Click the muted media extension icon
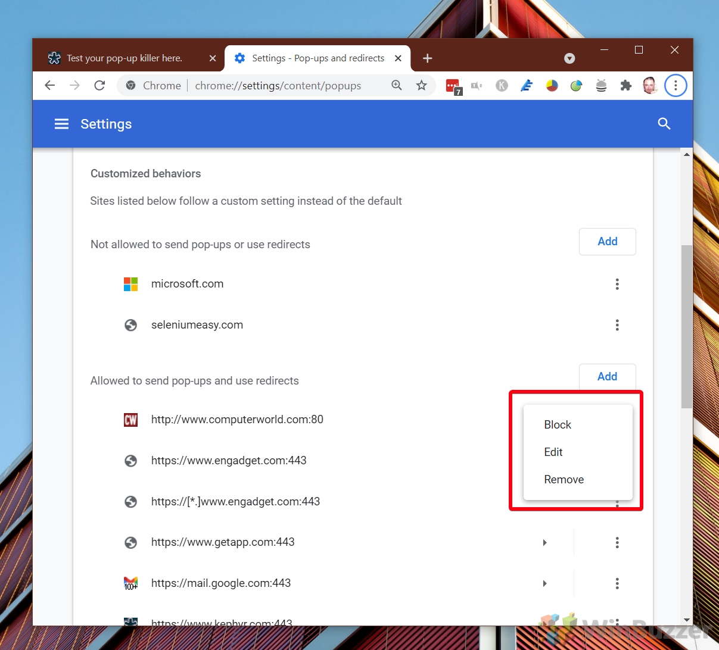This screenshot has height=650, width=719. point(477,86)
